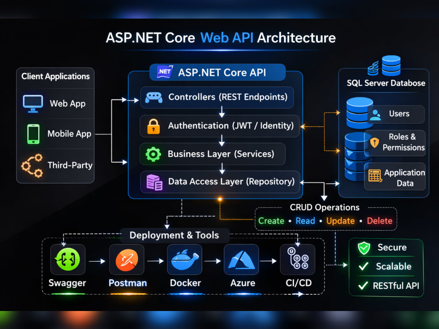The width and height of the screenshot is (439, 329).
Task: Click the 'Postman' label
Action: 128,283
